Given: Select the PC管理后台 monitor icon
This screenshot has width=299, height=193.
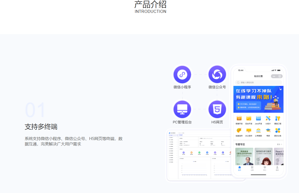Looking at the screenshot, I should [182, 109].
